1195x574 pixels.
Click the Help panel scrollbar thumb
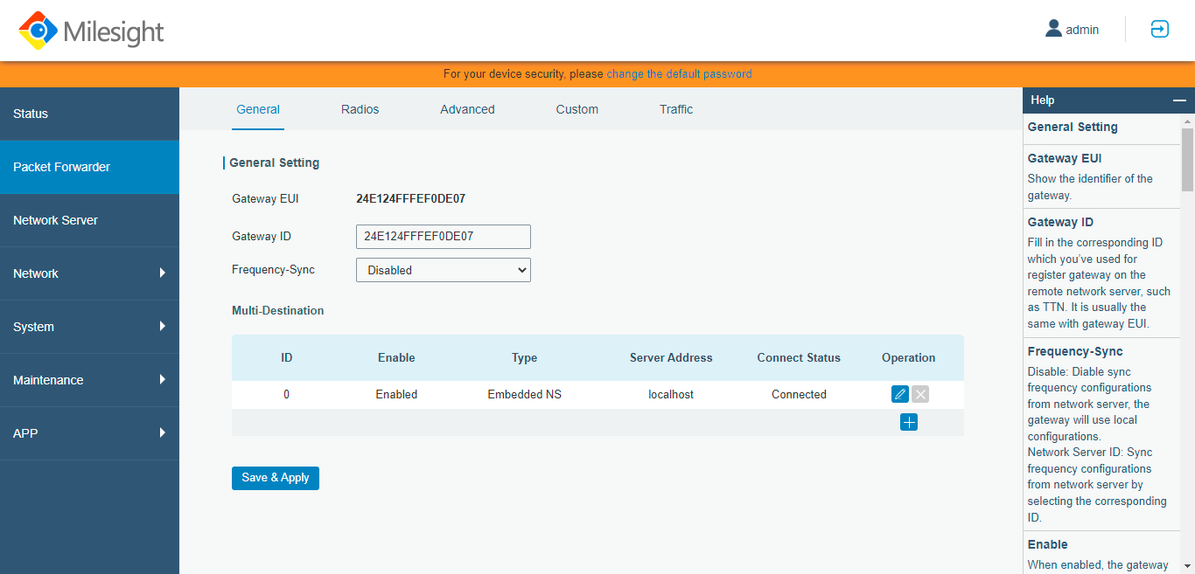pos(1187,159)
